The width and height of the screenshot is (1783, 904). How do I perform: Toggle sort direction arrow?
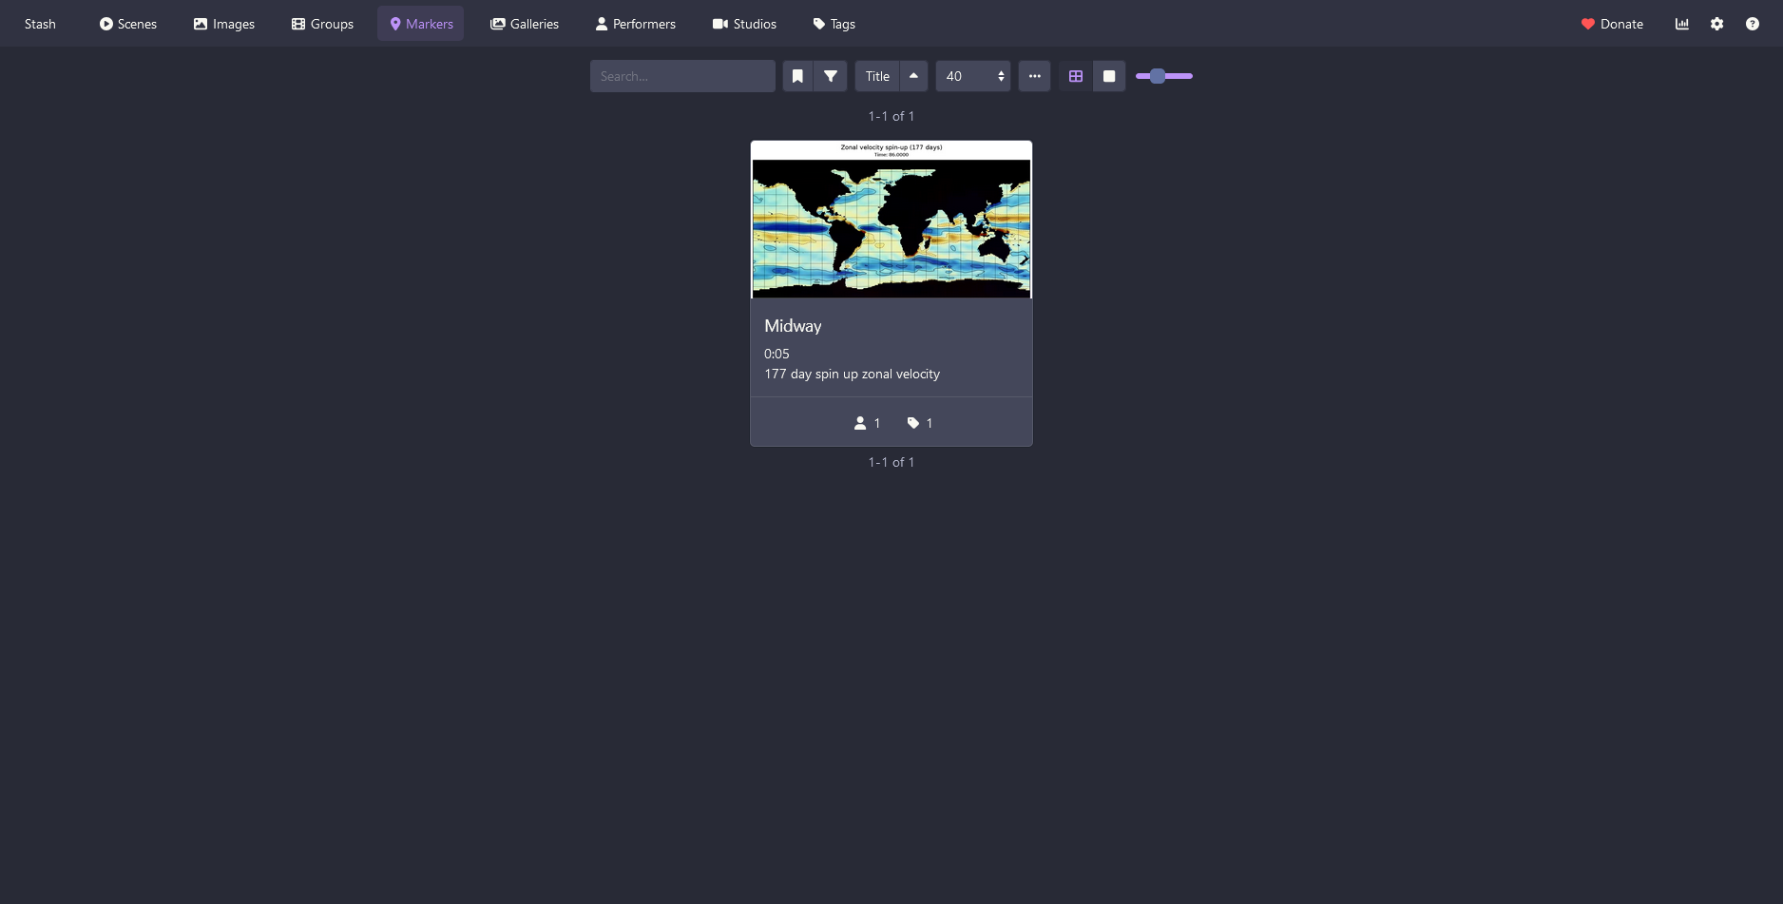[913, 76]
